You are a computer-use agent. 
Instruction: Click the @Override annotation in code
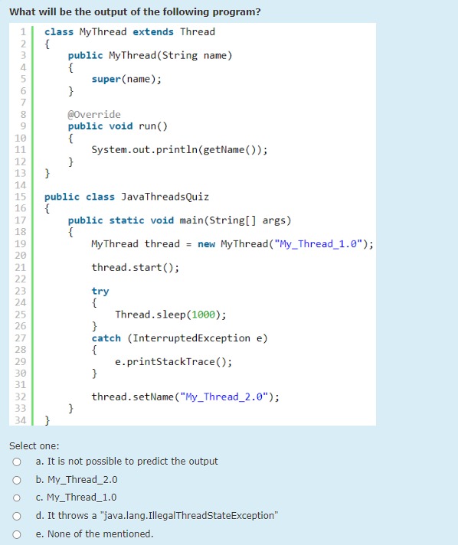tap(94, 114)
